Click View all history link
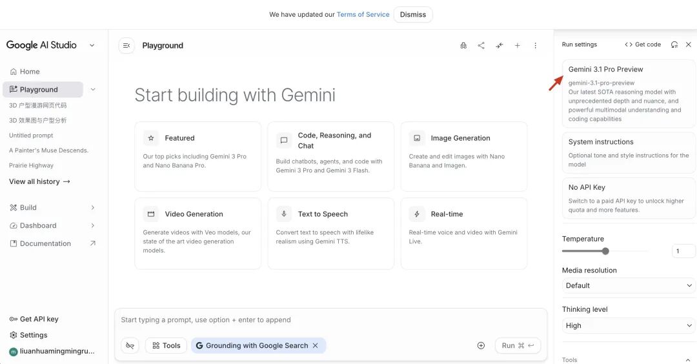This screenshot has width=697, height=364. click(39, 181)
